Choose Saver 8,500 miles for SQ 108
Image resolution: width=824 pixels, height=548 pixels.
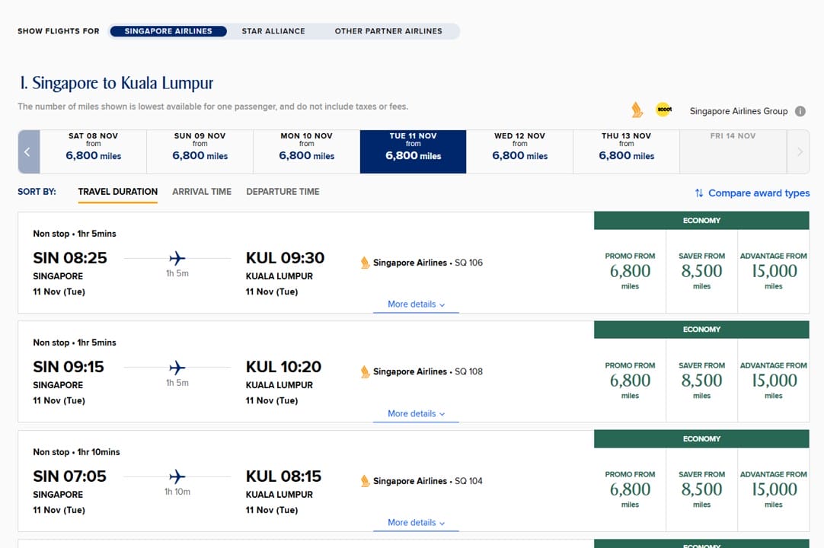(701, 381)
